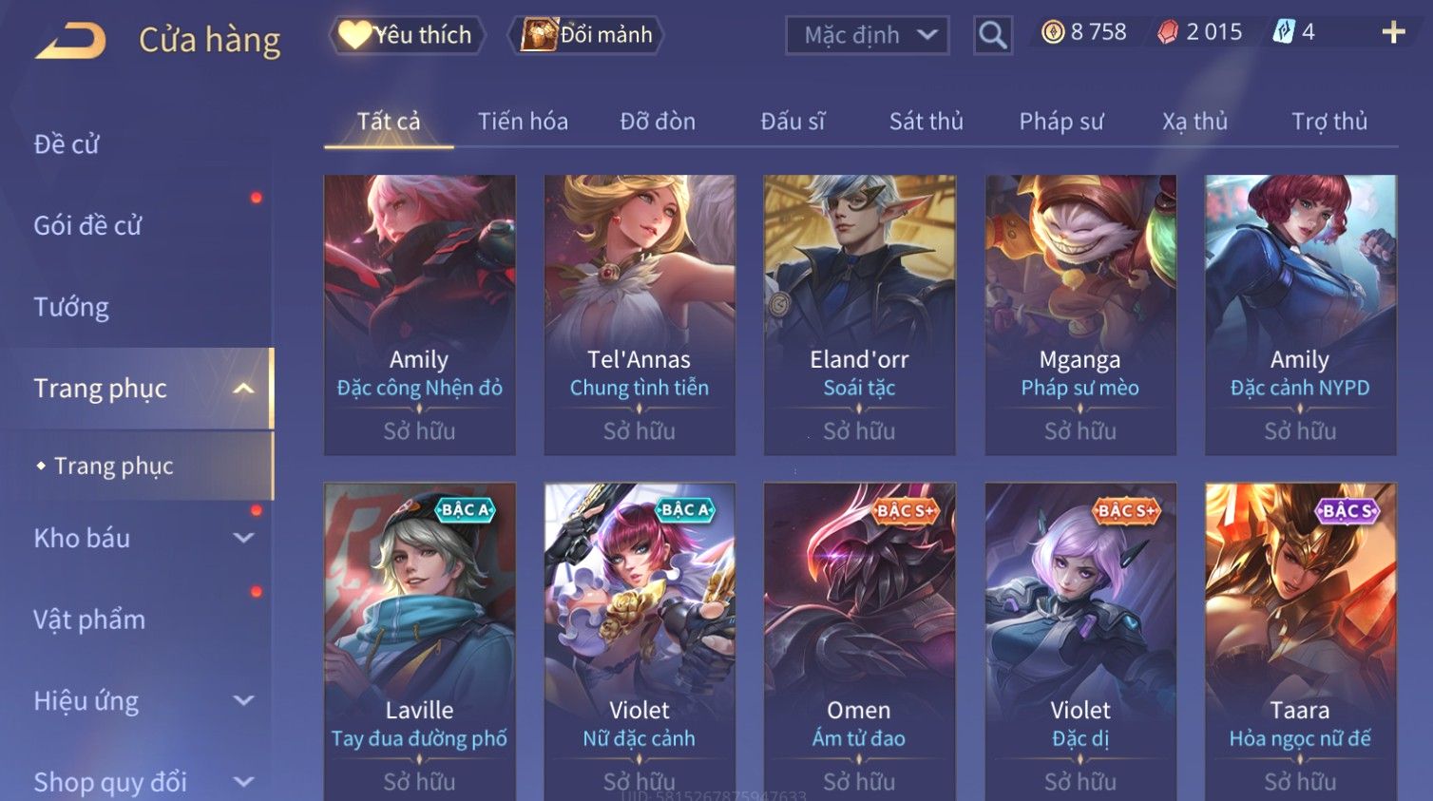The height and width of the screenshot is (801, 1433).
Task: Tap the plus icon to add currency
Action: pyautogui.click(x=1393, y=32)
